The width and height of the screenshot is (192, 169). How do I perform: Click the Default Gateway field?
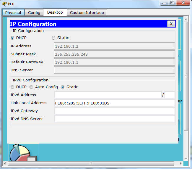coord(114,62)
